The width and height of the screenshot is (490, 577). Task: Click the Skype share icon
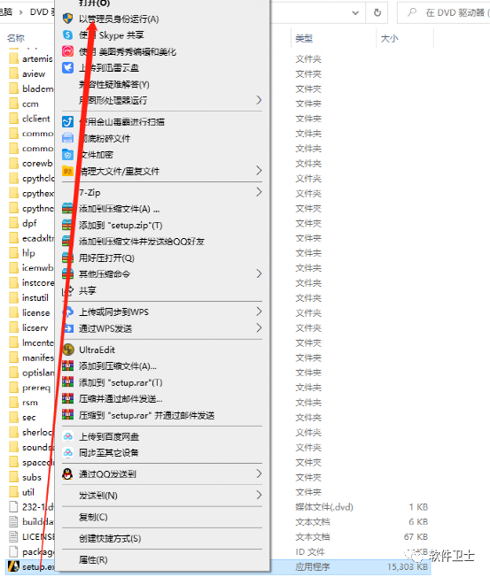pos(68,35)
